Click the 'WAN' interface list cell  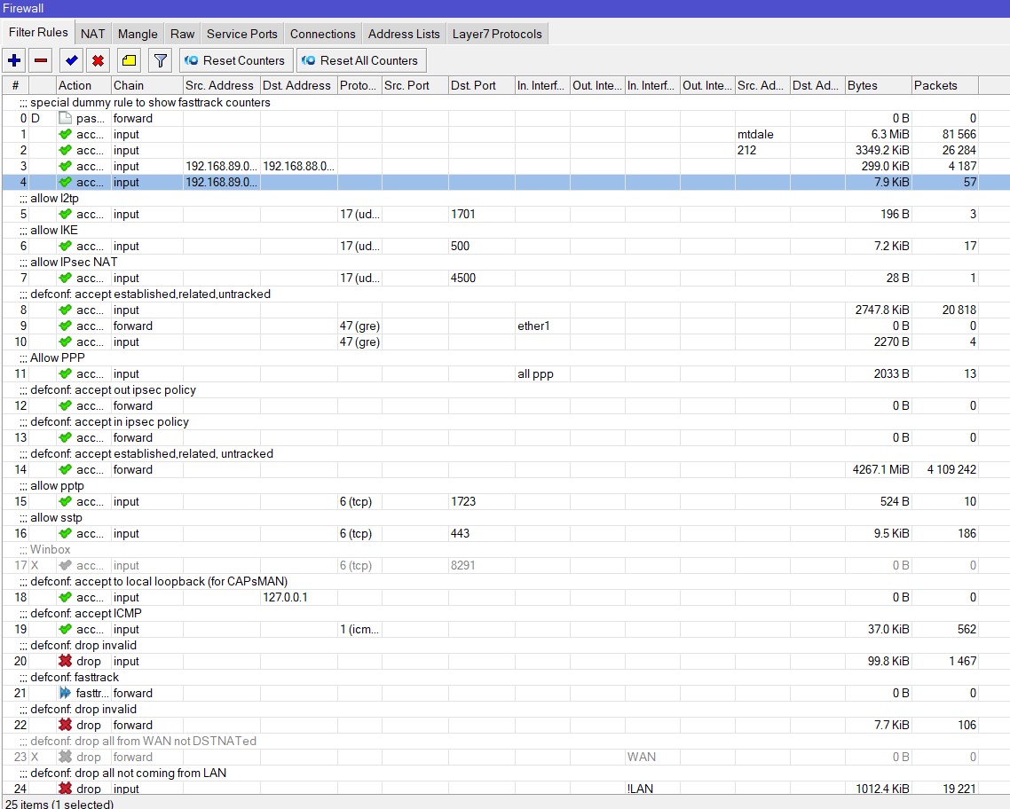pos(652,757)
